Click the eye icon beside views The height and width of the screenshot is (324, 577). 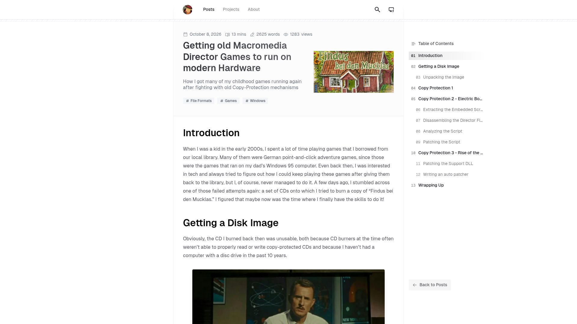coord(286,34)
